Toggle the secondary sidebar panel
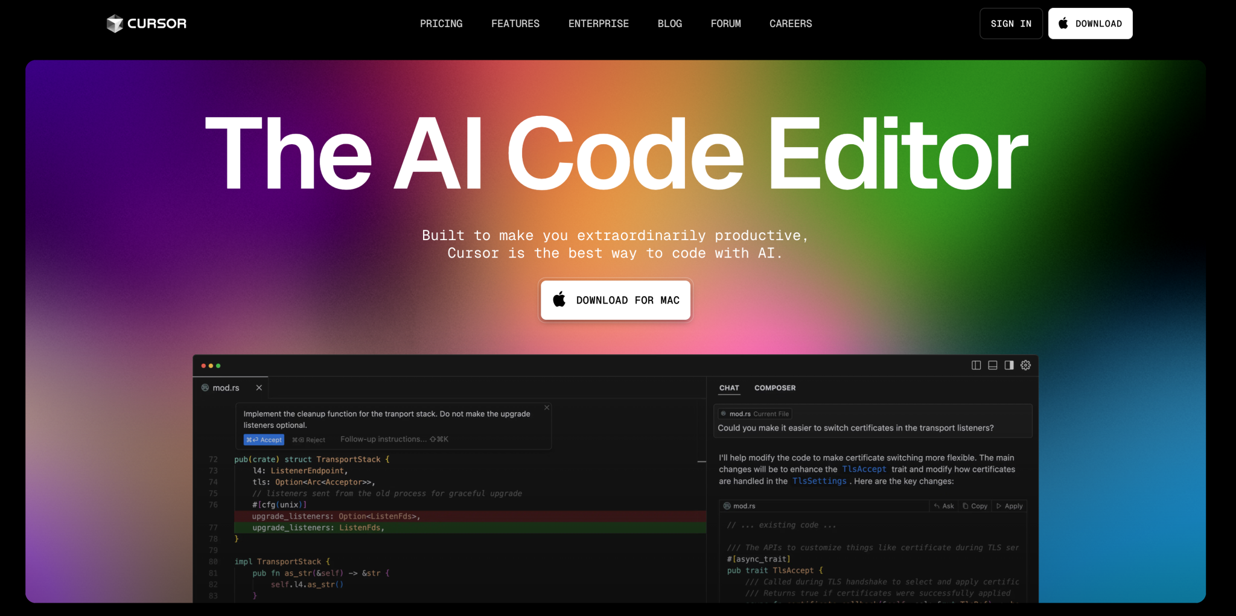 (1009, 365)
